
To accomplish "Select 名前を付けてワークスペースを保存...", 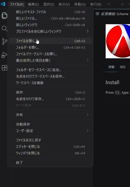I will [50, 76].
